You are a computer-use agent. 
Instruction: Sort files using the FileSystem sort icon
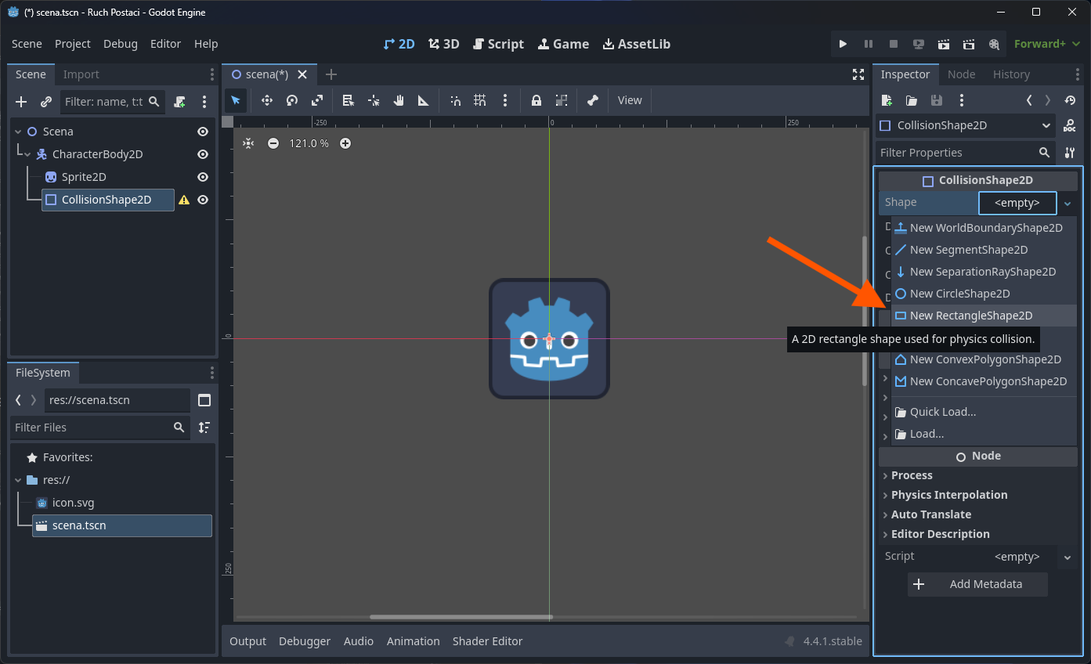coord(204,428)
